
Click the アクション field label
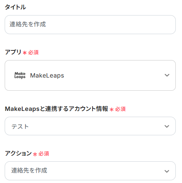pos(18,154)
